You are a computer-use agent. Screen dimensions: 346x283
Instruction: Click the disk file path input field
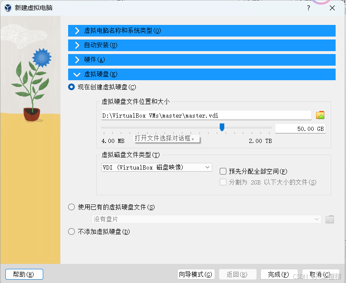206,116
